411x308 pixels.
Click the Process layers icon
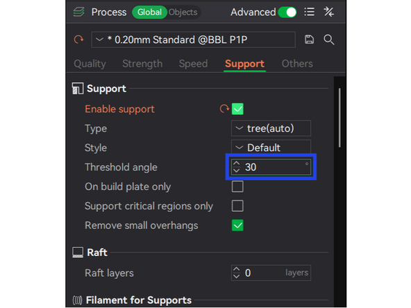(x=79, y=12)
